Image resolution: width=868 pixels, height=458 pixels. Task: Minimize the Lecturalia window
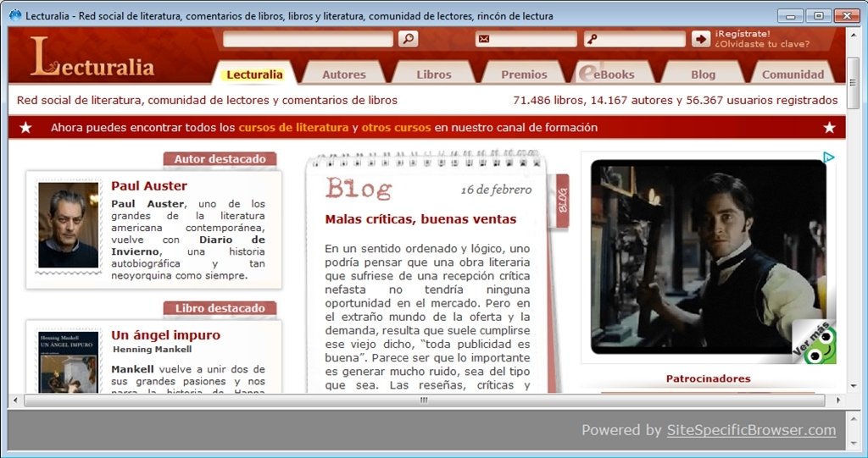(x=790, y=16)
